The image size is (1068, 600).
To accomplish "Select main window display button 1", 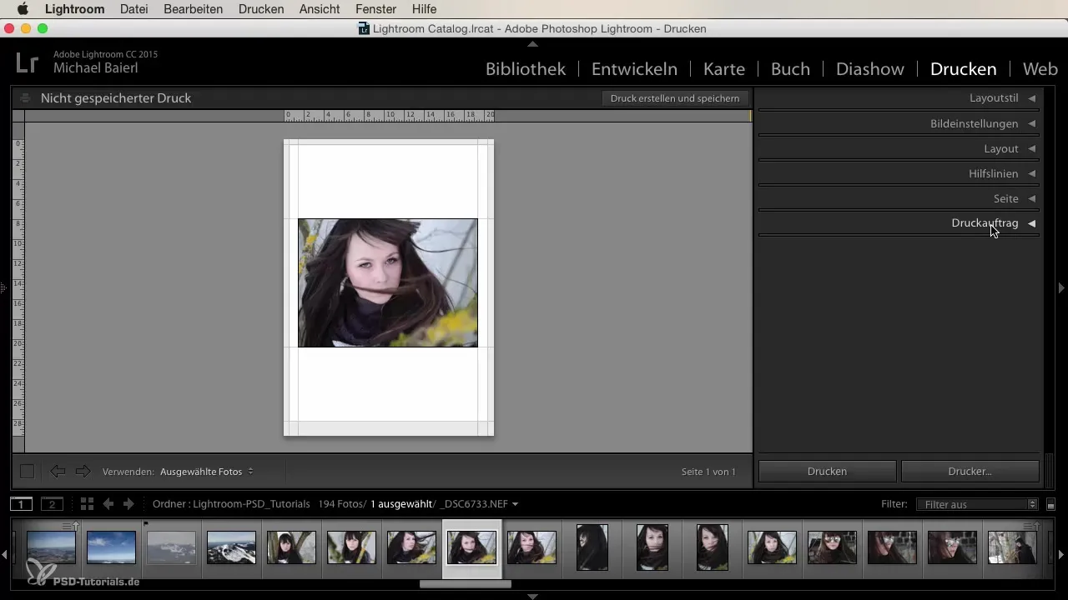I will pos(22,504).
